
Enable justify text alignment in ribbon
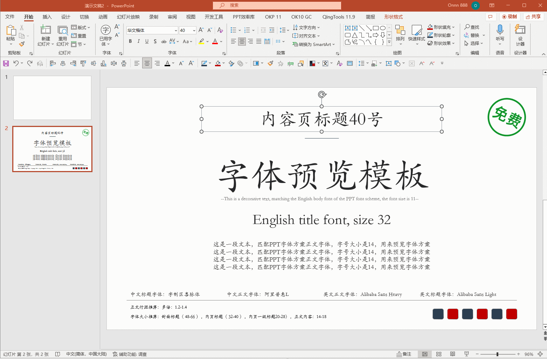(259, 41)
